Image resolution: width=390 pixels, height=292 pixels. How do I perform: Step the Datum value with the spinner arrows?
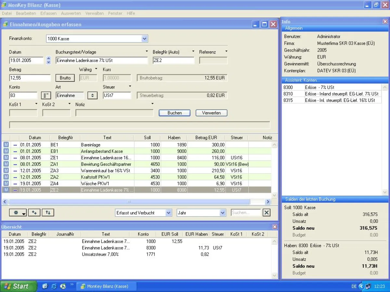49,60
